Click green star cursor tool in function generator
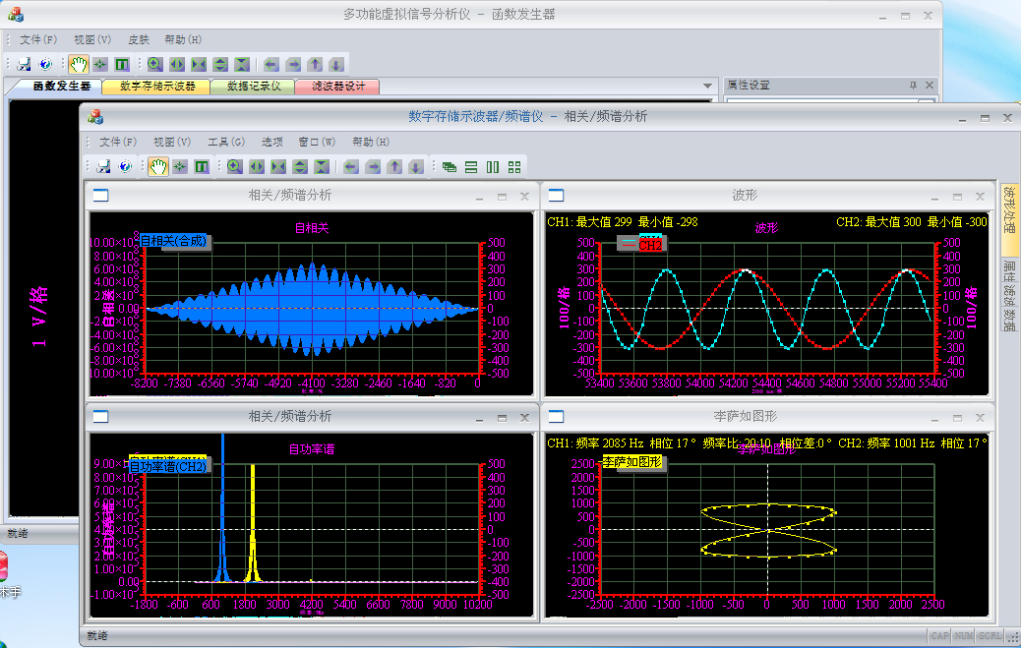The width and height of the screenshot is (1021, 648). point(99,64)
